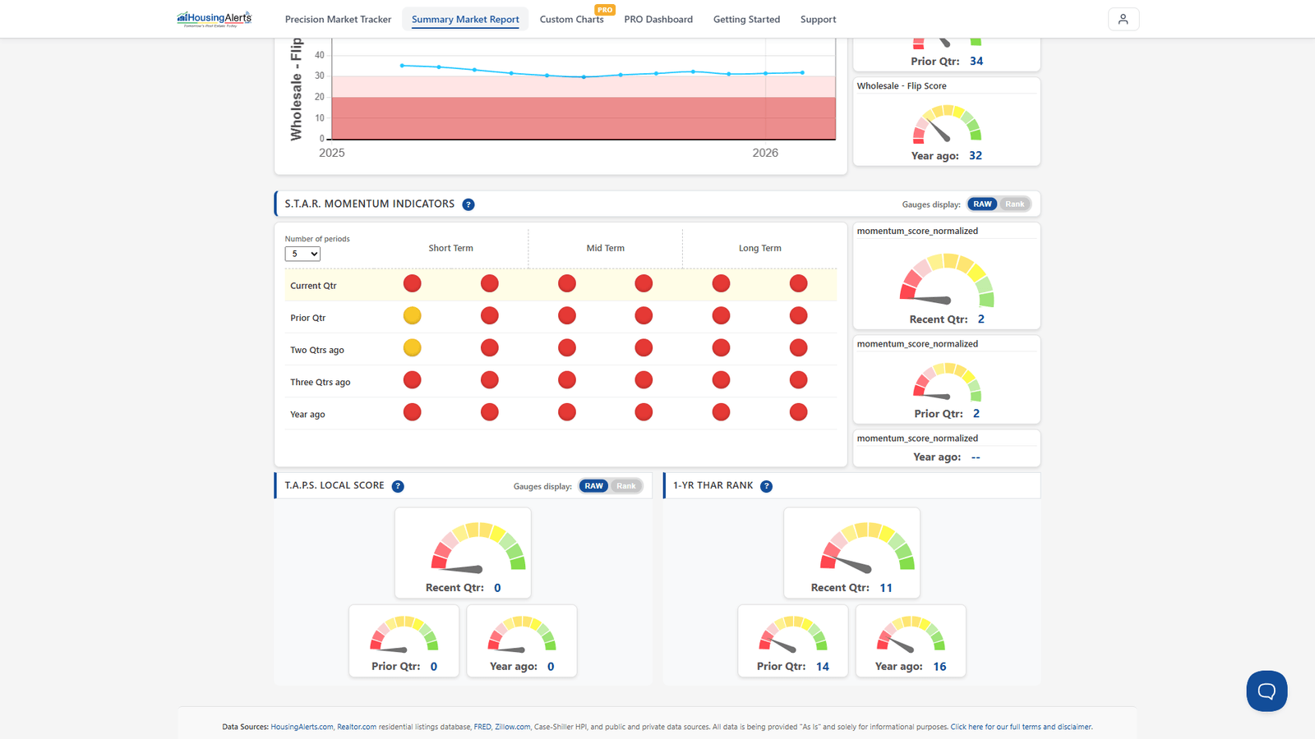Click the THAR Rank Year ago gauge
This screenshot has width=1315, height=739.
tap(911, 634)
